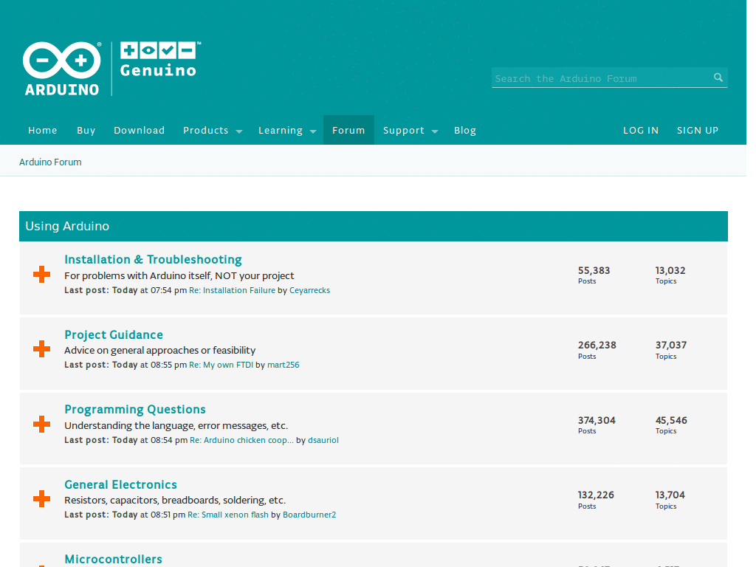This screenshot has height=567, width=756.
Task: Select the Home menu item
Action: pos(42,130)
